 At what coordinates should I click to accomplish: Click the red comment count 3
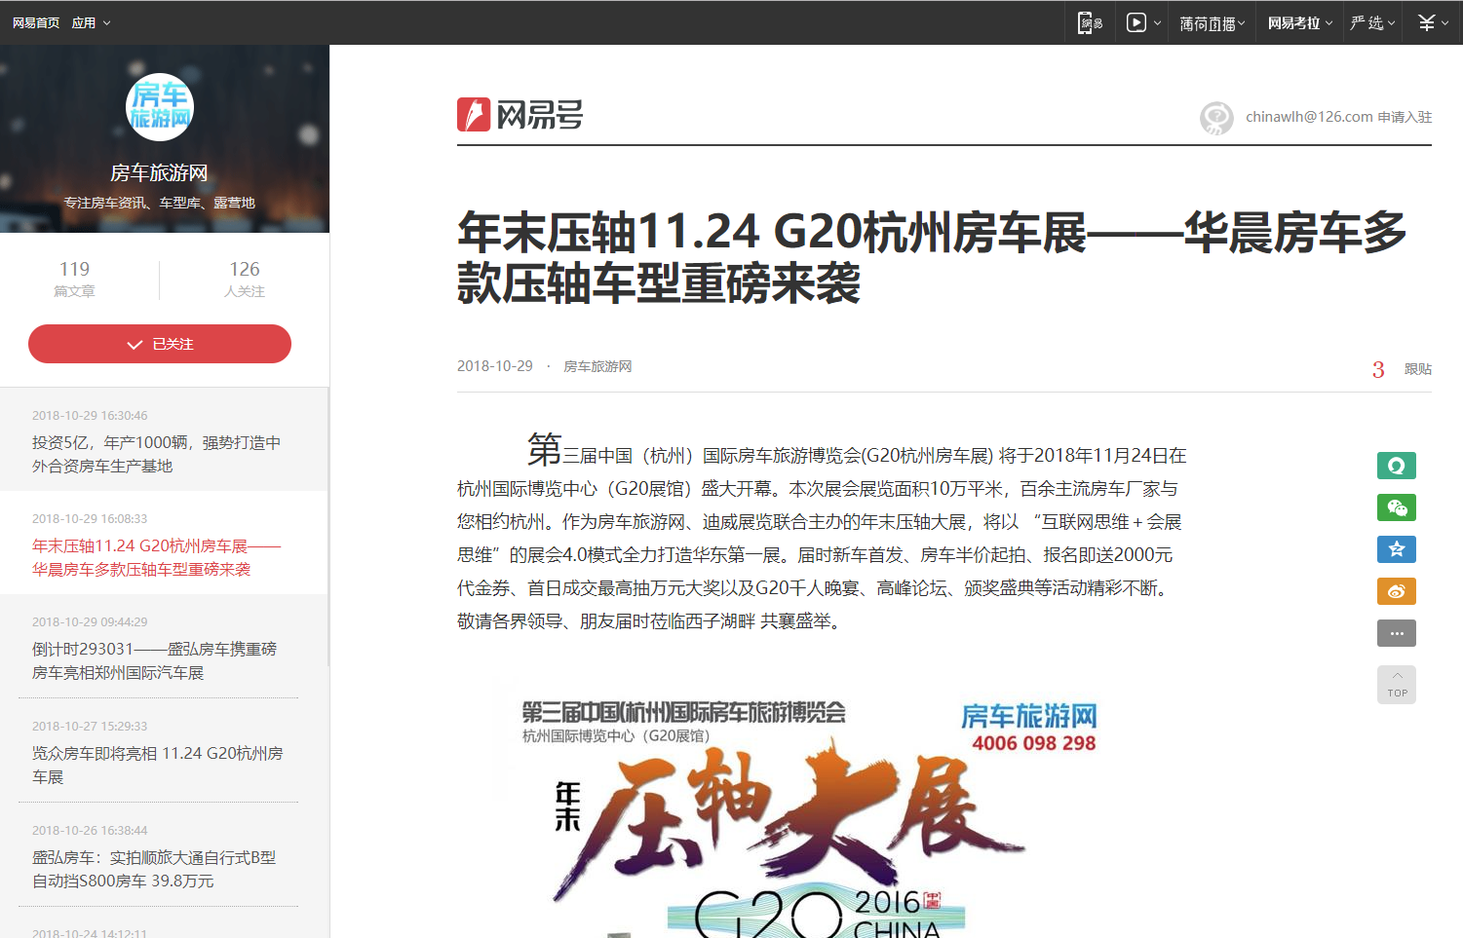(x=1378, y=369)
